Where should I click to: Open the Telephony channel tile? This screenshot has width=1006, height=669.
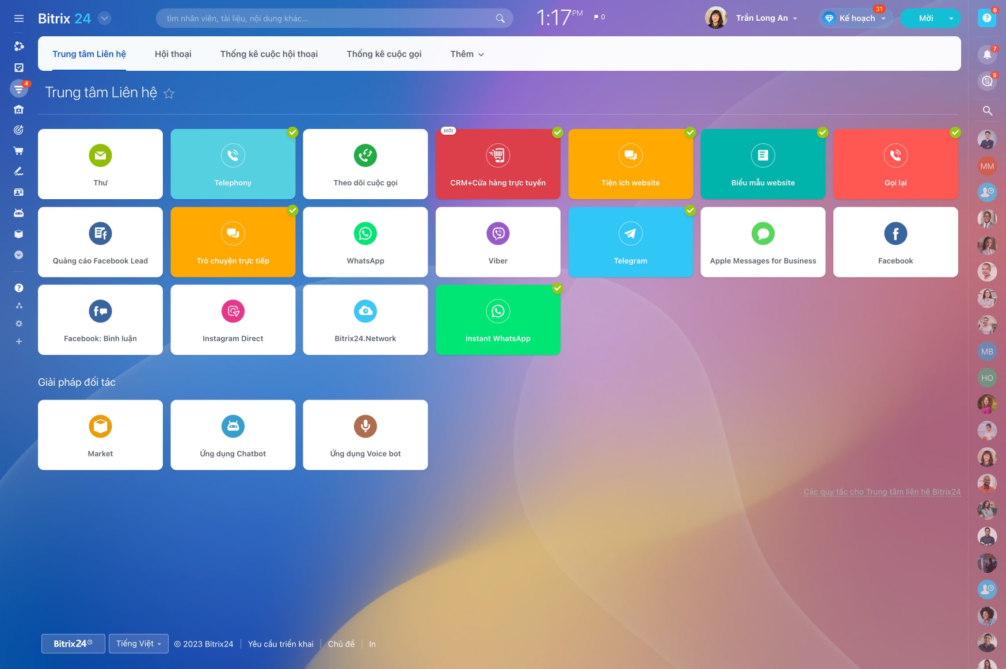233,164
